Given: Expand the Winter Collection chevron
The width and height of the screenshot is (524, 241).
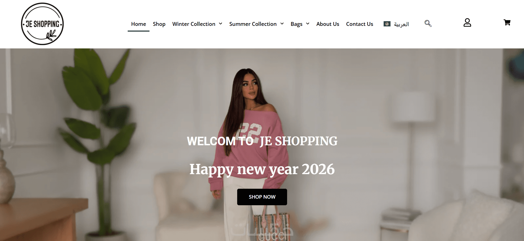Looking at the screenshot, I should [x=220, y=24].
